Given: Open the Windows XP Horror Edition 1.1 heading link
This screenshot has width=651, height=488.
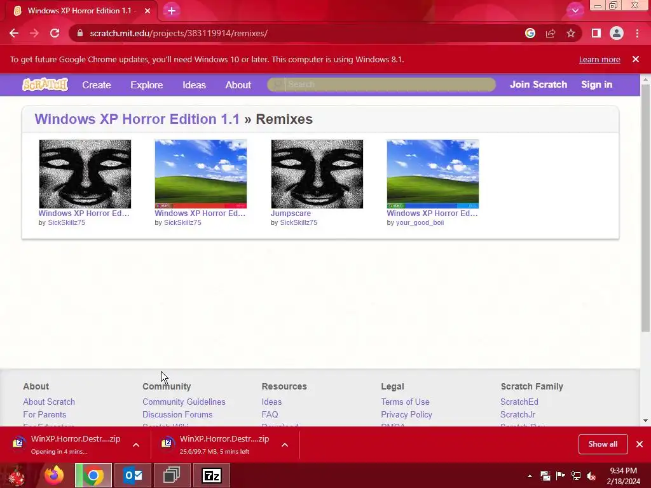Looking at the screenshot, I should [x=137, y=119].
